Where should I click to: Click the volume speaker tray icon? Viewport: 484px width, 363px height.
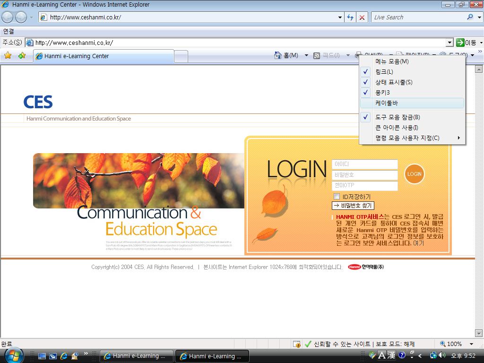(442, 355)
